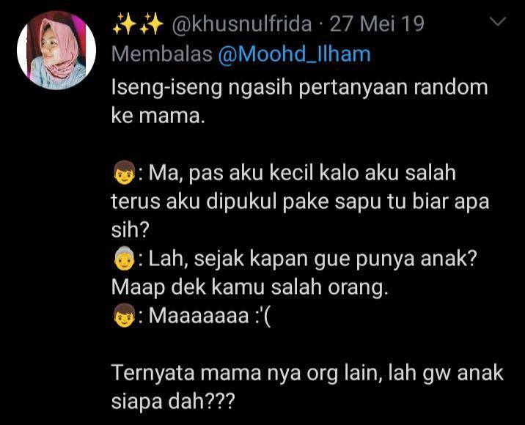
Task: Click the "Membalas" reply label
Action: coord(162,54)
